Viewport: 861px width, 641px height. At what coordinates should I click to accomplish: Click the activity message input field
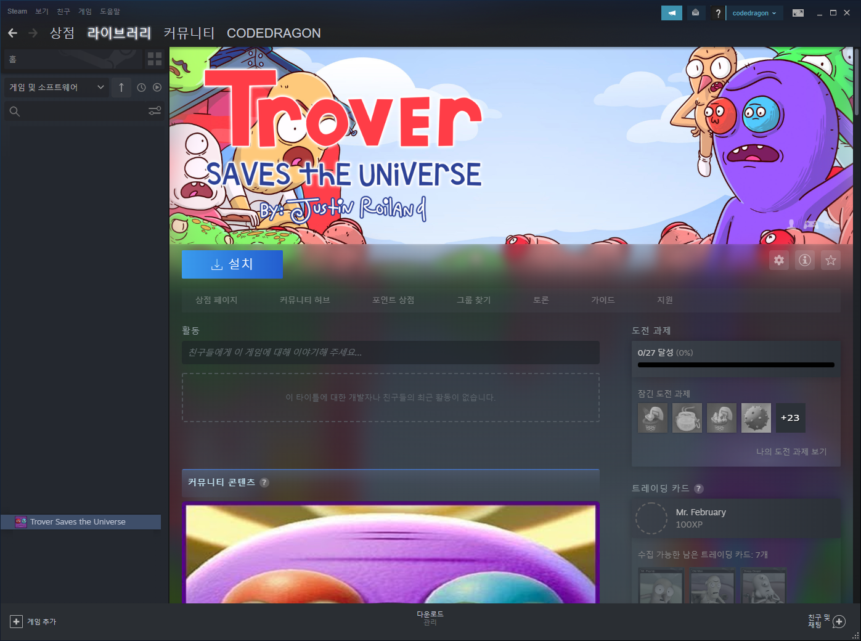point(391,353)
